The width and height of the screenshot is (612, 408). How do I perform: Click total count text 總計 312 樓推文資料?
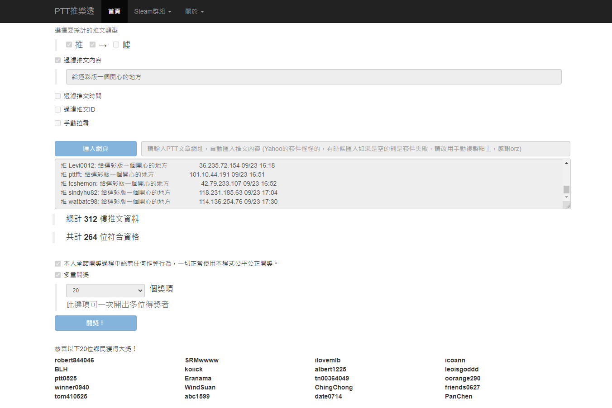[x=103, y=219]
